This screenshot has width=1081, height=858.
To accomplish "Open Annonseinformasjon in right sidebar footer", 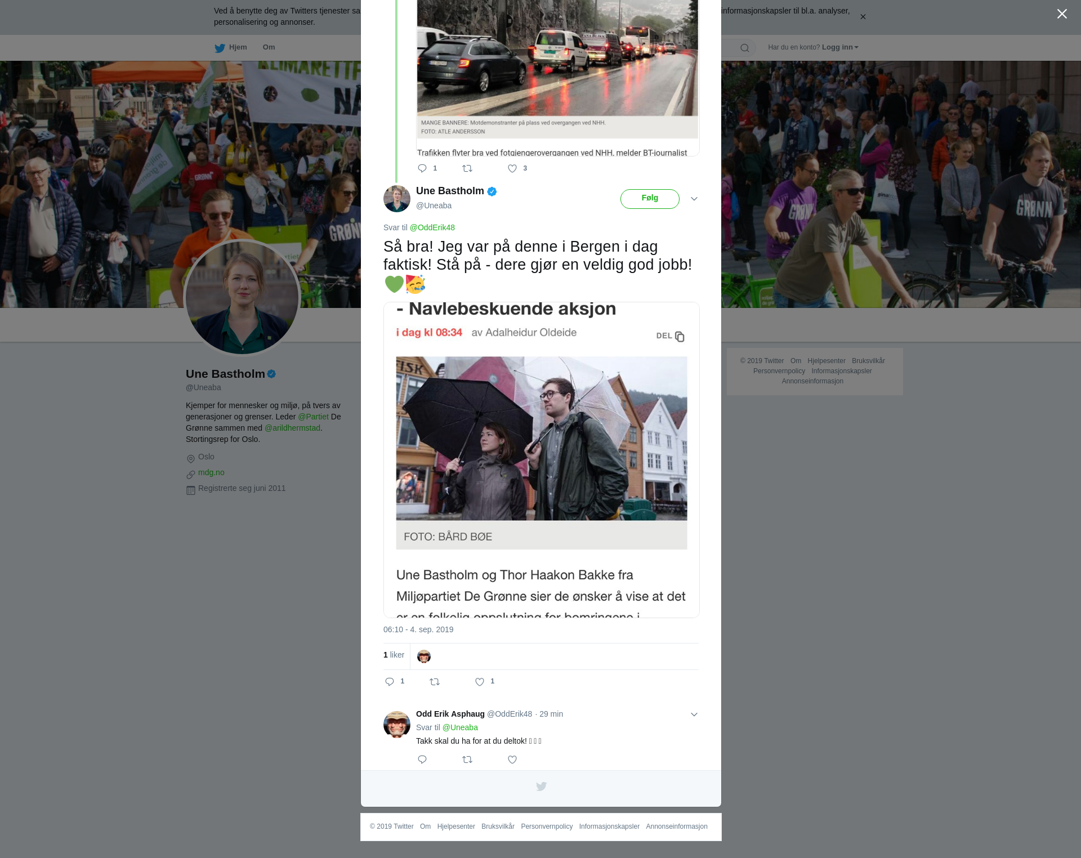I will pyautogui.click(x=812, y=381).
